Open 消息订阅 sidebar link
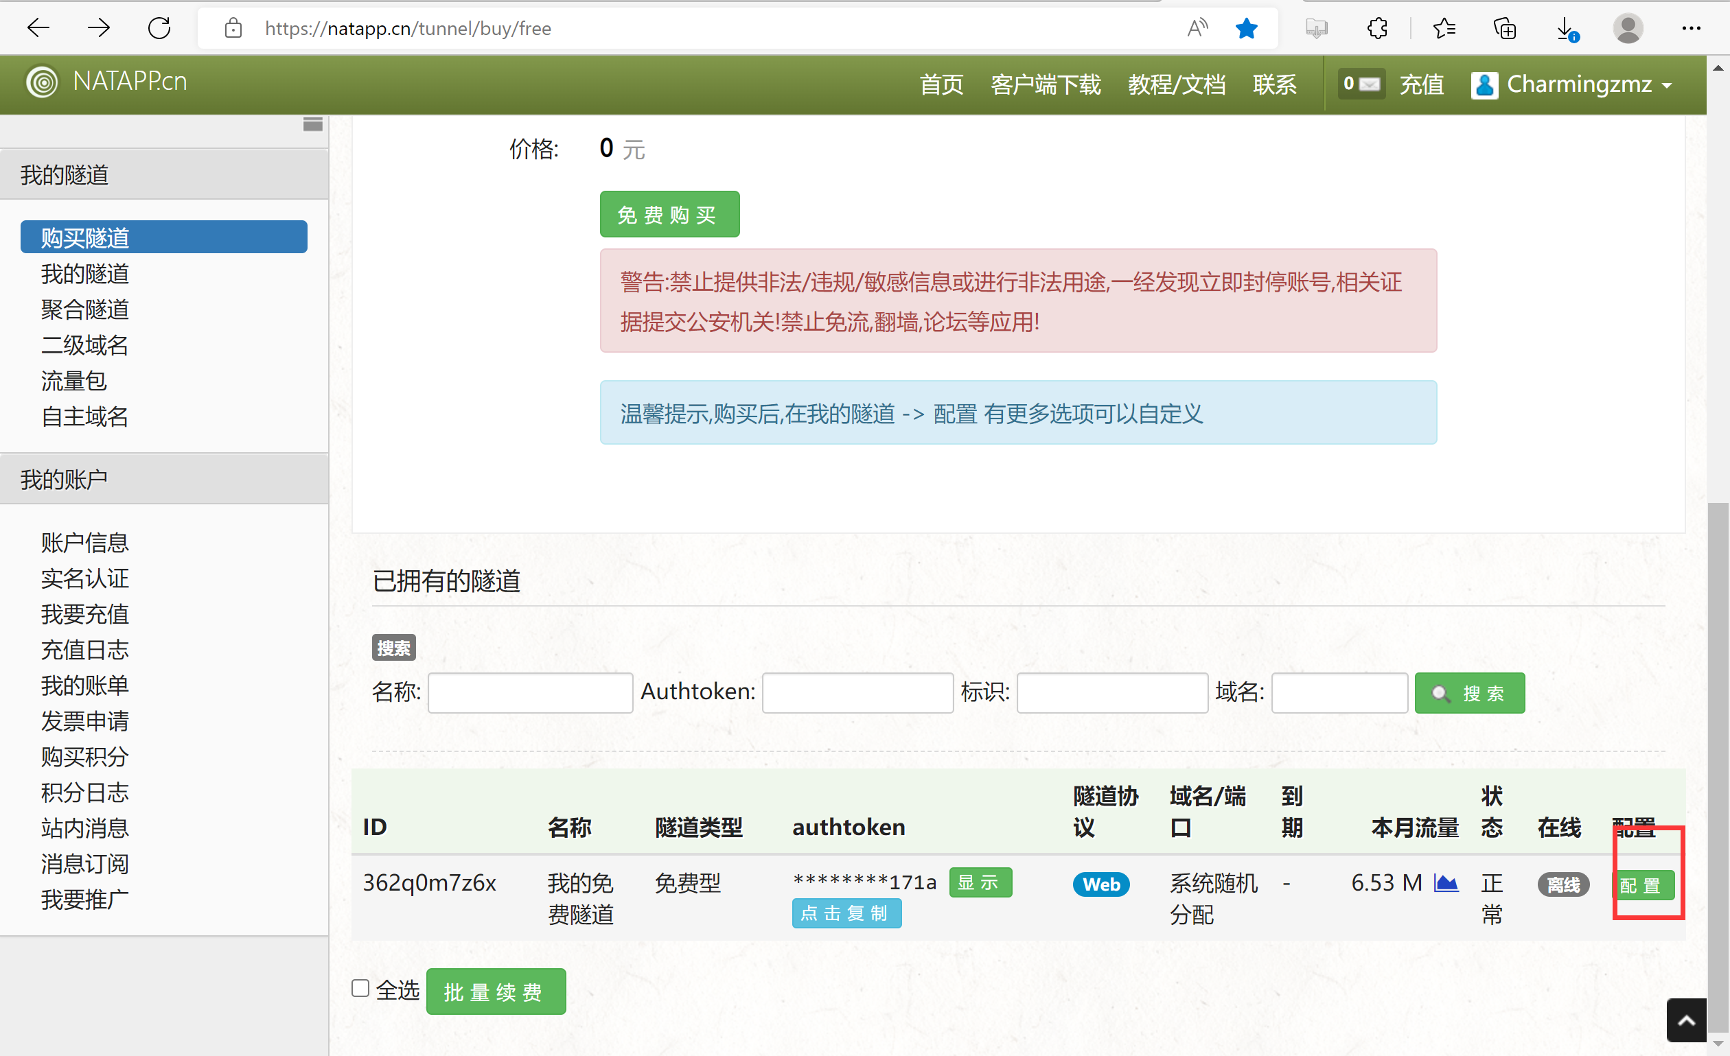Screen dimensions: 1730x1056 [85, 864]
